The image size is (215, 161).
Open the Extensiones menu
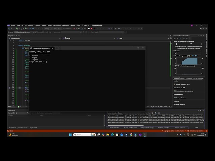pyautogui.click(x=66, y=25)
